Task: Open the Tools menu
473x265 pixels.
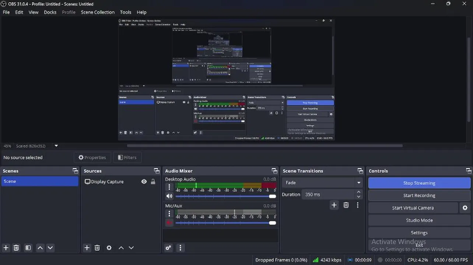Action: pos(126,12)
